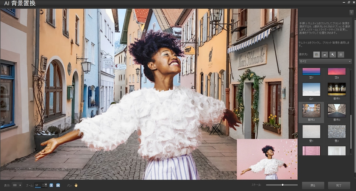This screenshot has width=356, height=191.
Task: Select the 都市1 background thumbnail
Action: tap(336, 89)
